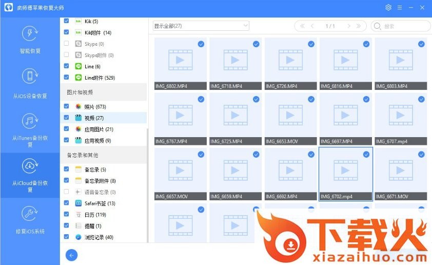The width and height of the screenshot is (432, 265).
Task: Expand the 显示全部(27) filter dropdown
Action: (201, 26)
